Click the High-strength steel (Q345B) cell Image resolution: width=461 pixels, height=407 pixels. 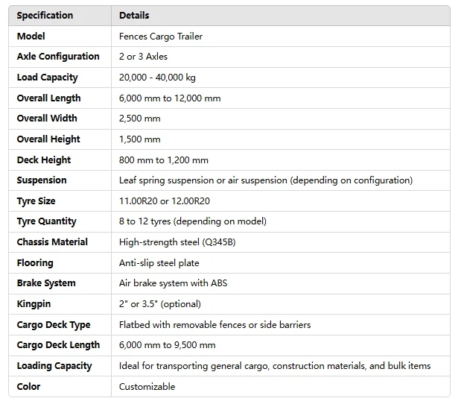click(x=171, y=242)
